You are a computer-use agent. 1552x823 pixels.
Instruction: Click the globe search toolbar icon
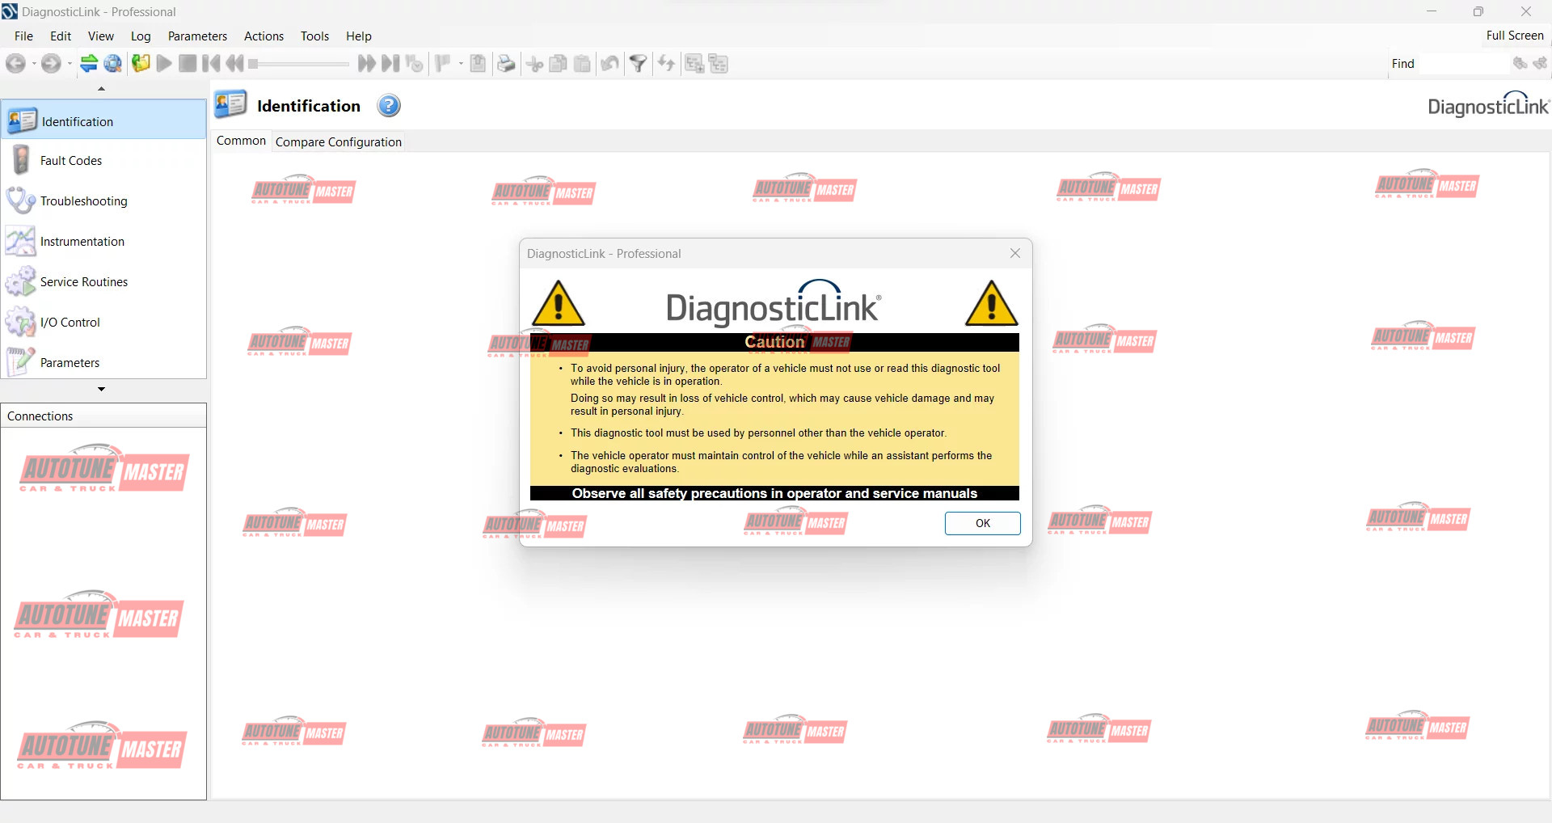pyautogui.click(x=113, y=64)
